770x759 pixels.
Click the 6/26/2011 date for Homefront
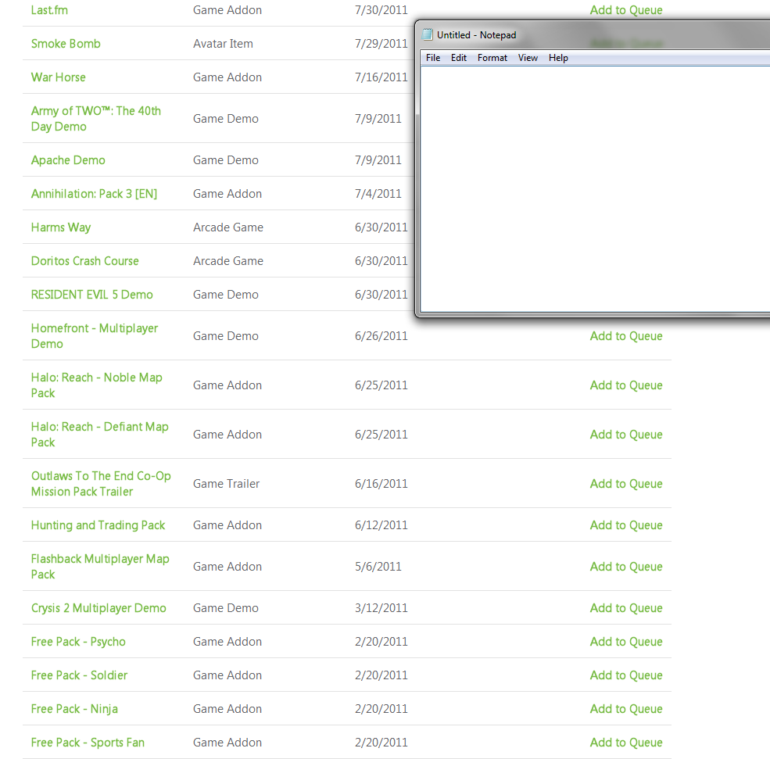(381, 336)
